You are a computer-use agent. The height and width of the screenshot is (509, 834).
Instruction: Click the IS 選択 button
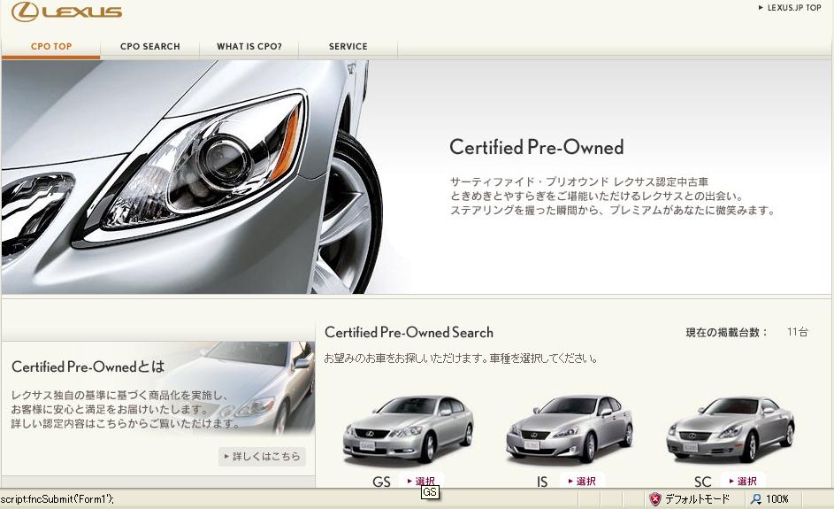[583, 481]
